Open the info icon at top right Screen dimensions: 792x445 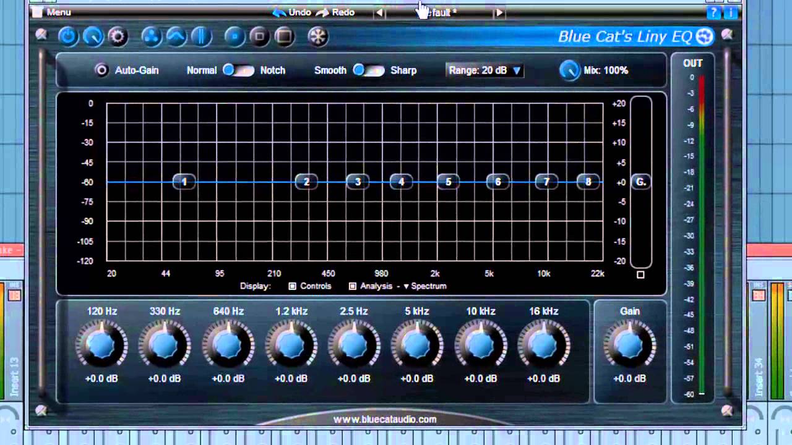click(730, 12)
